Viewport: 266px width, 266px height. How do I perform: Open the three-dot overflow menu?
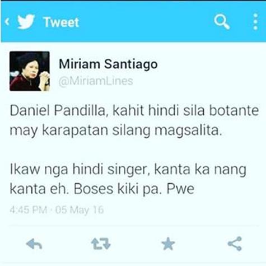click(255, 22)
